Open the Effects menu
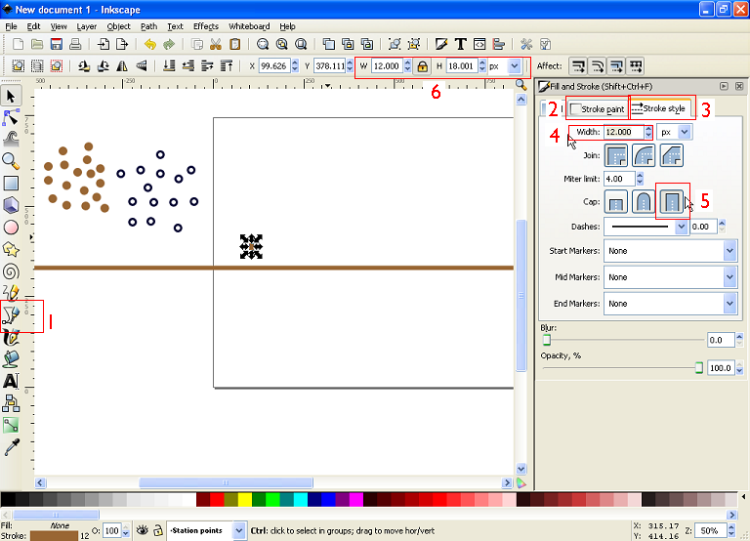This screenshot has width=750, height=541. tap(206, 26)
